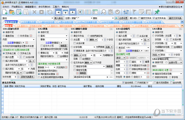Toggle the up-arrow panel layout icon
Image resolution: width=185 pixels, height=120 pixels.
tap(65, 12)
